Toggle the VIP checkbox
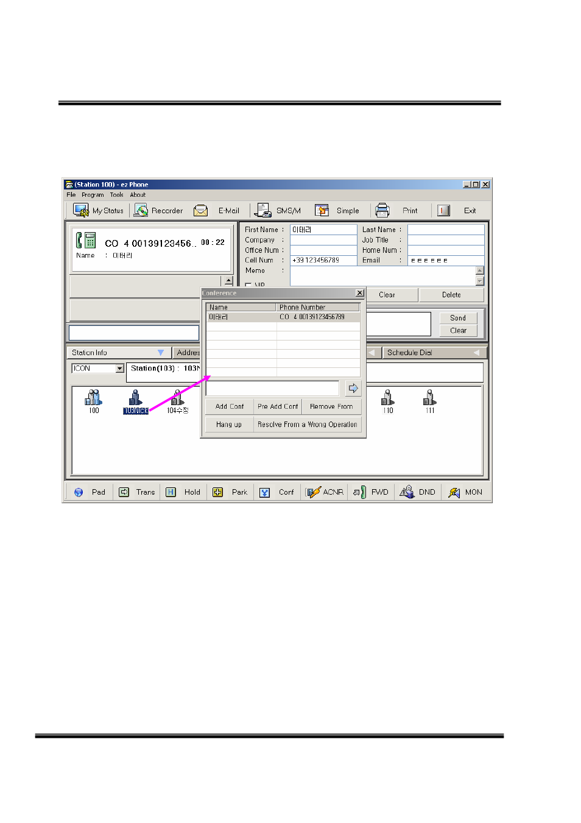This screenshot has width=581, height=823. point(248,284)
